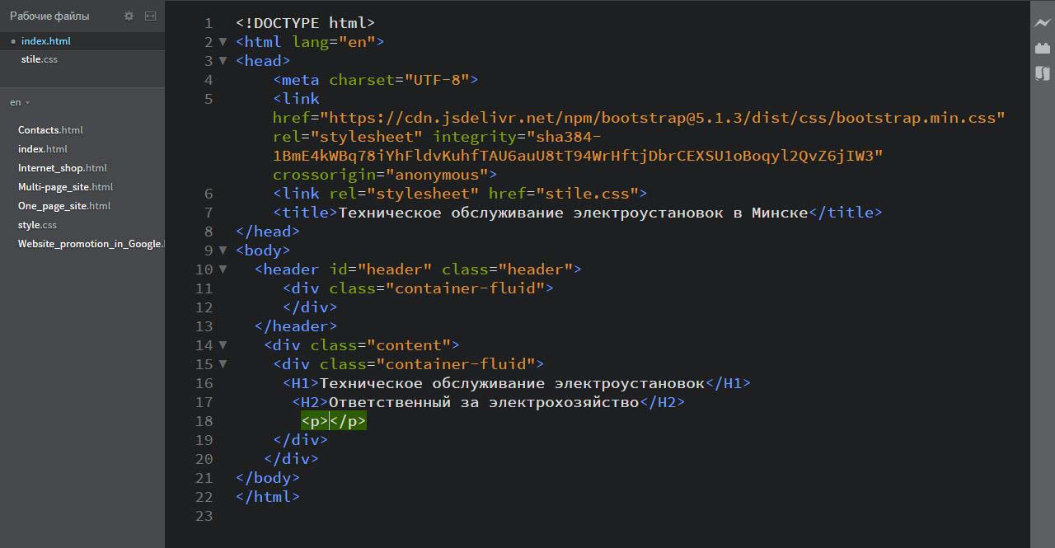Click the third icon in right toolbar
The width and height of the screenshot is (1055, 548).
point(1043,73)
